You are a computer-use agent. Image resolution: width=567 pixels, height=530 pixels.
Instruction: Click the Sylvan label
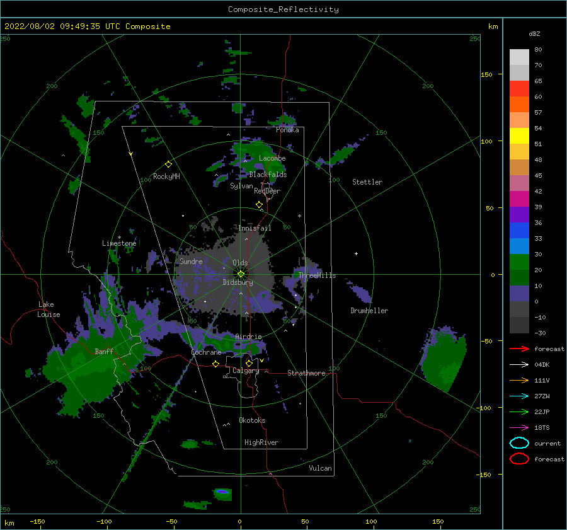point(241,186)
